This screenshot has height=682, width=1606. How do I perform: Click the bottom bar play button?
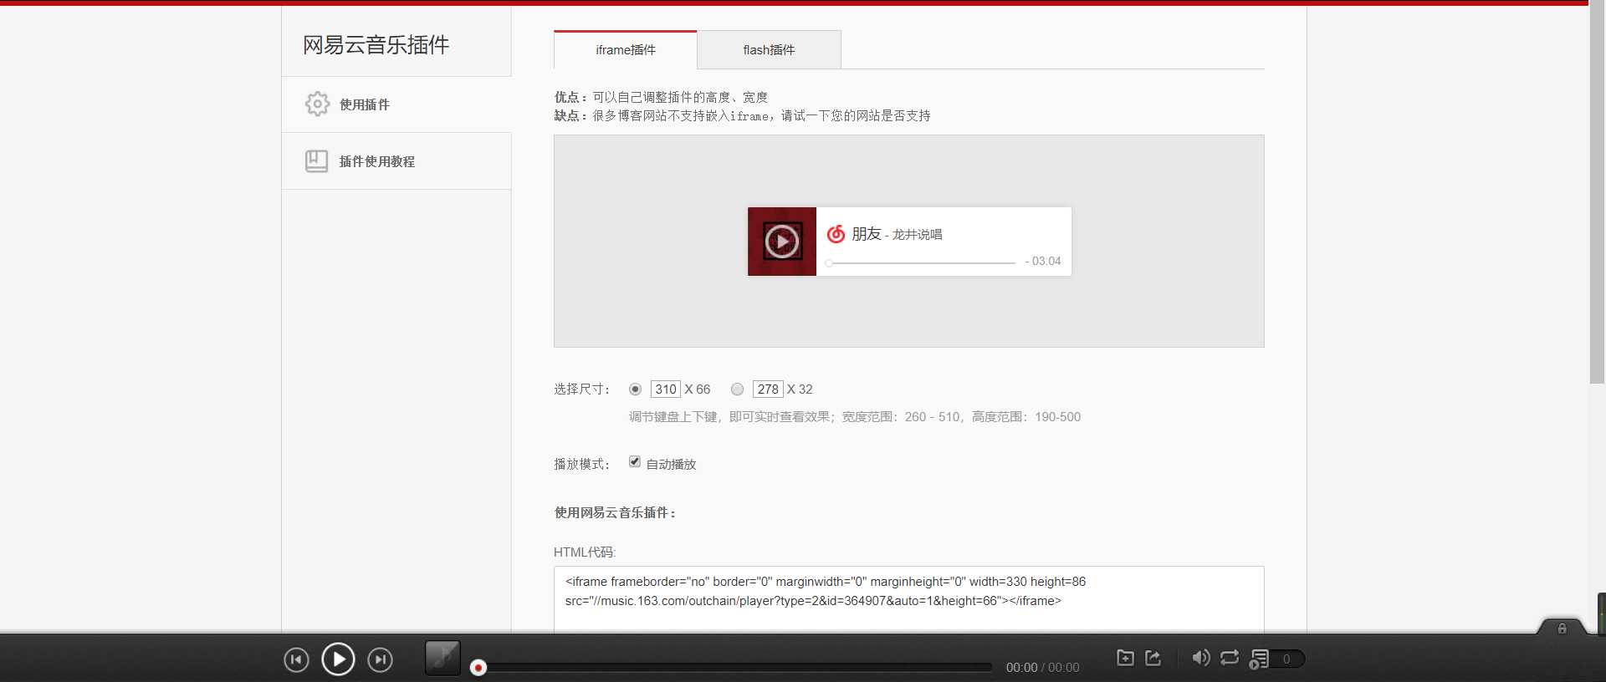click(x=338, y=659)
